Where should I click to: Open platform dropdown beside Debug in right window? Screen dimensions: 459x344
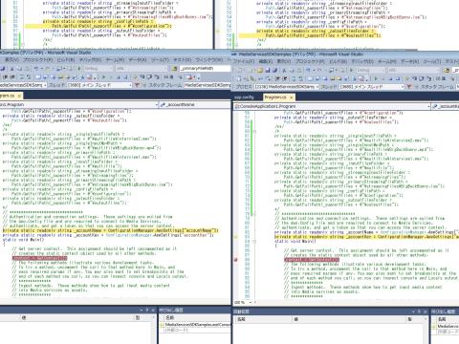412,70
